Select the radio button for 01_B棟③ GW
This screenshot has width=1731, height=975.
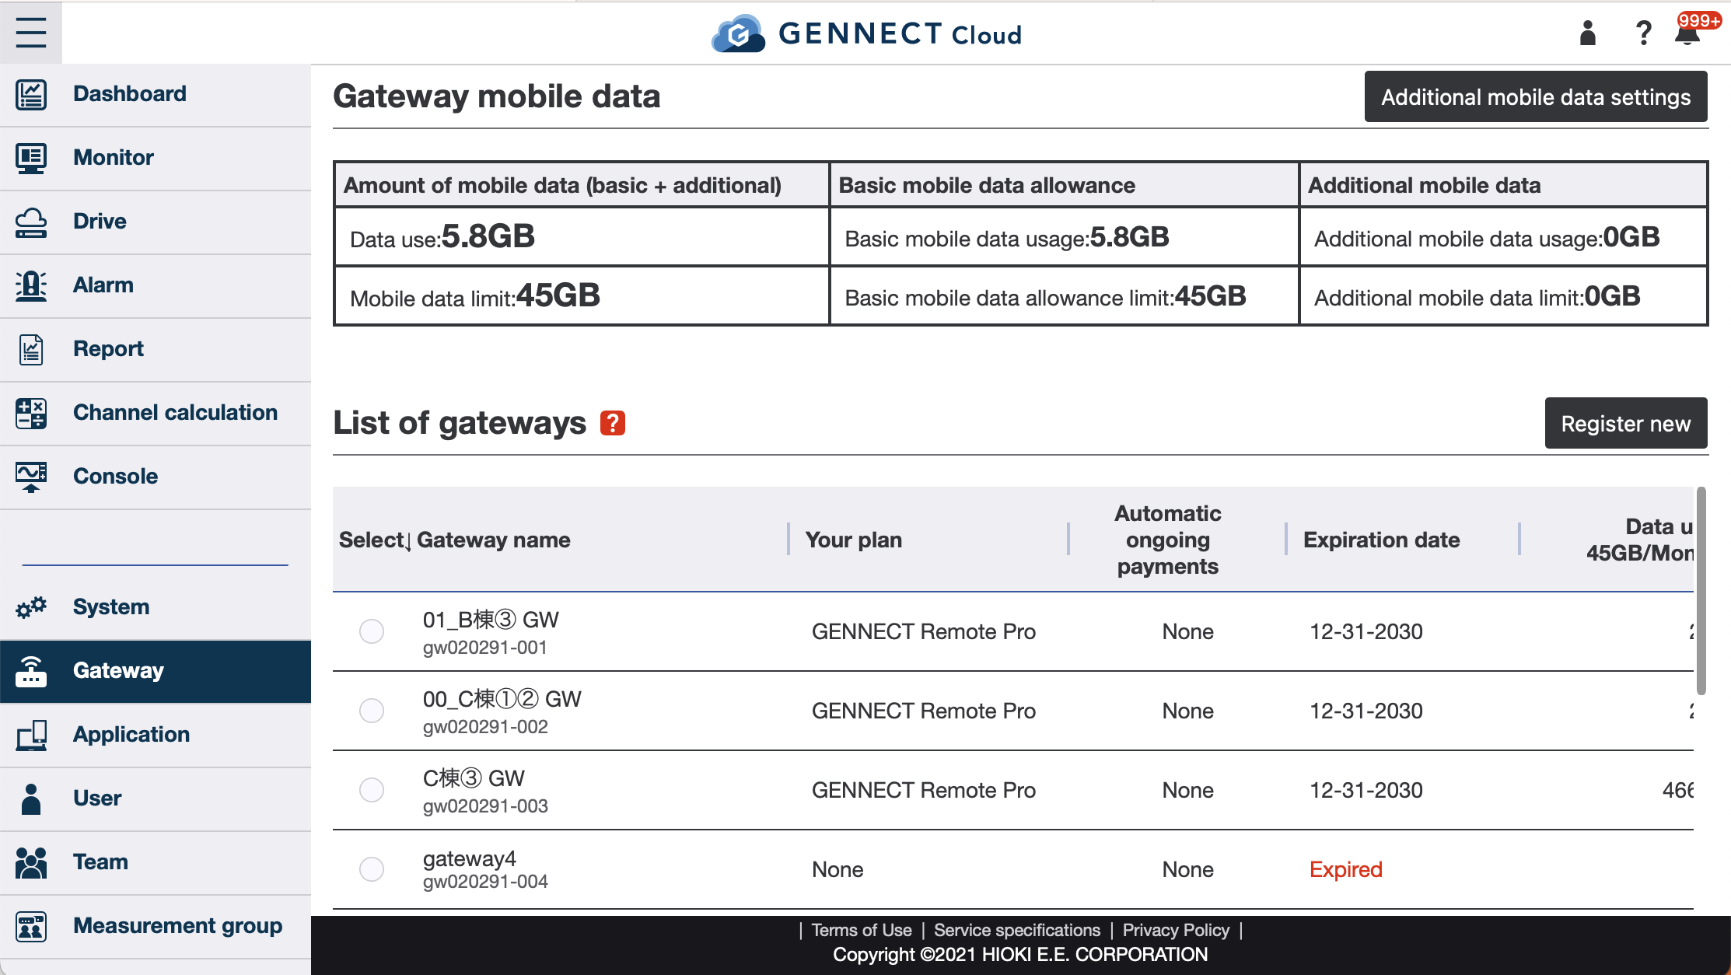tap(371, 632)
